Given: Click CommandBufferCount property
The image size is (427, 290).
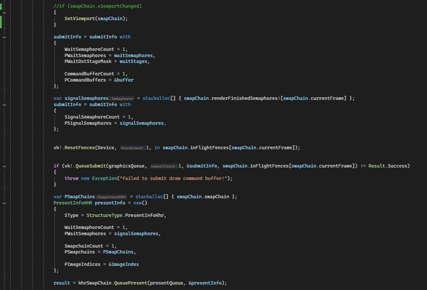Looking at the screenshot, I should coord(89,74).
